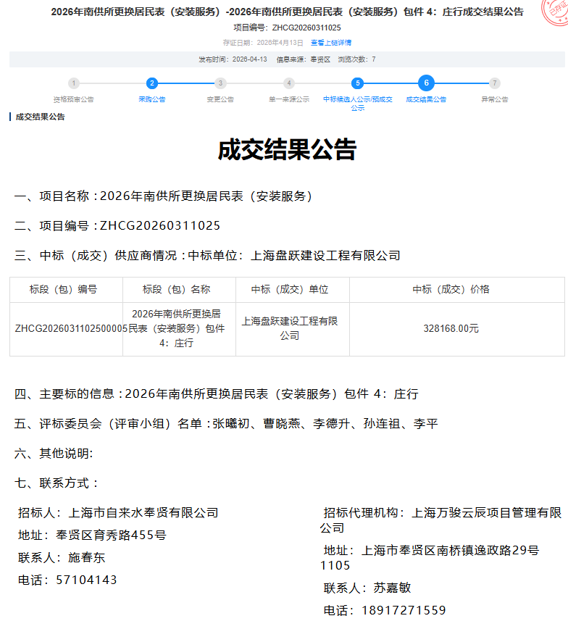568x621 pixels.
Task: Click the bid price 328168.00元 cell
Action: coord(451,328)
